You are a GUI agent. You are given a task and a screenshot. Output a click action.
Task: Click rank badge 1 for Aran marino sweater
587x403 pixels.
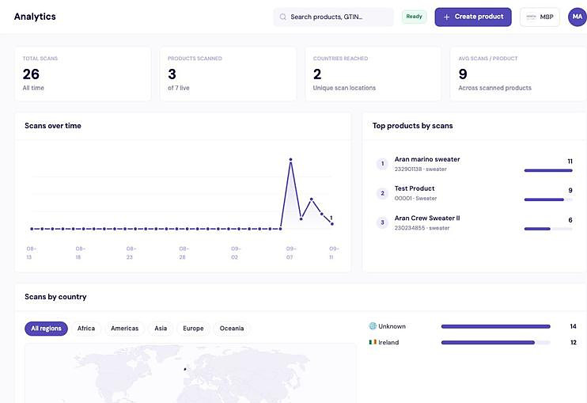click(382, 164)
